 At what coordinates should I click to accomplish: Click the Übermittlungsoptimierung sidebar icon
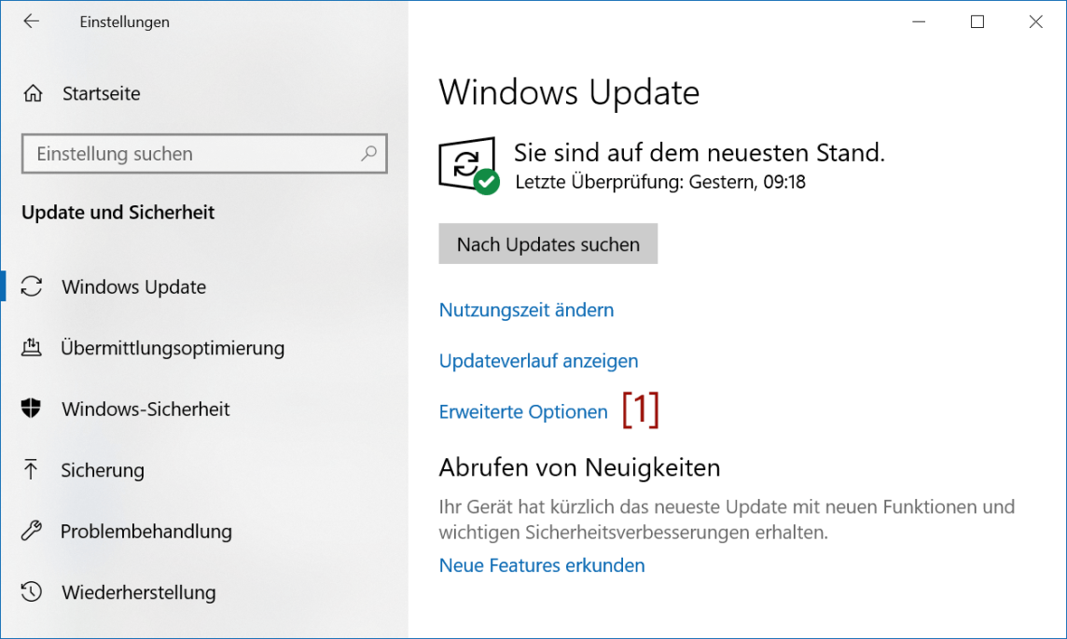32,348
